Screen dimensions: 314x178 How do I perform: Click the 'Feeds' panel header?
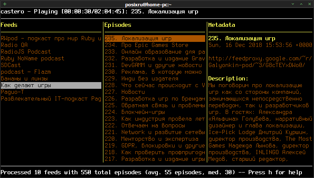click(9, 25)
